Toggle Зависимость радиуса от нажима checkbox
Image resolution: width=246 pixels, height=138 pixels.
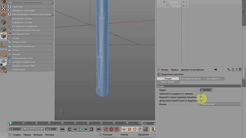(201, 94)
